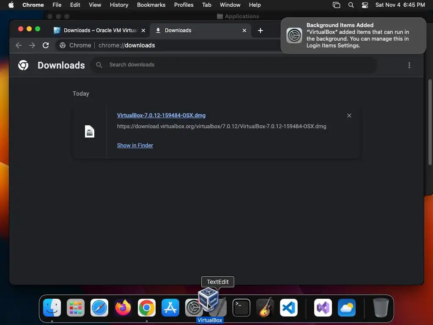
Task: Click the browser forward arrow
Action: pyautogui.click(x=32, y=45)
